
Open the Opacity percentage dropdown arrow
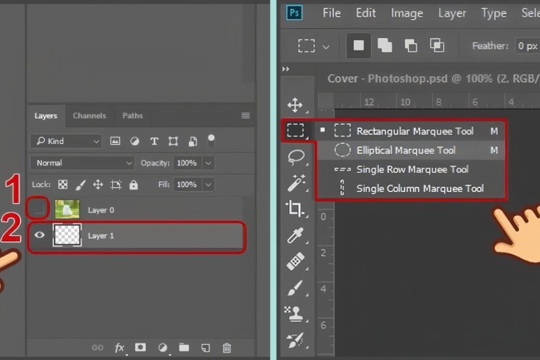pos(208,163)
